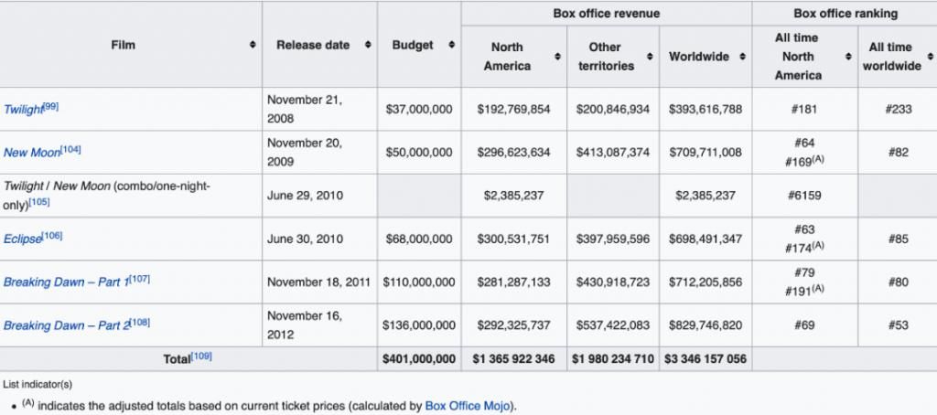The height and width of the screenshot is (415, 937).
Task: Sort by All time worldwide ranking
Action: pos(929,57)
